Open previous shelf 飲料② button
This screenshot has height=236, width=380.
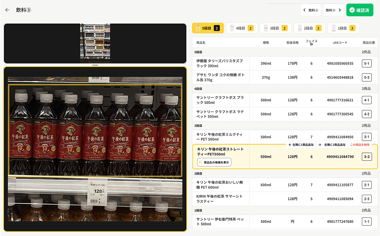click(311, 10)
